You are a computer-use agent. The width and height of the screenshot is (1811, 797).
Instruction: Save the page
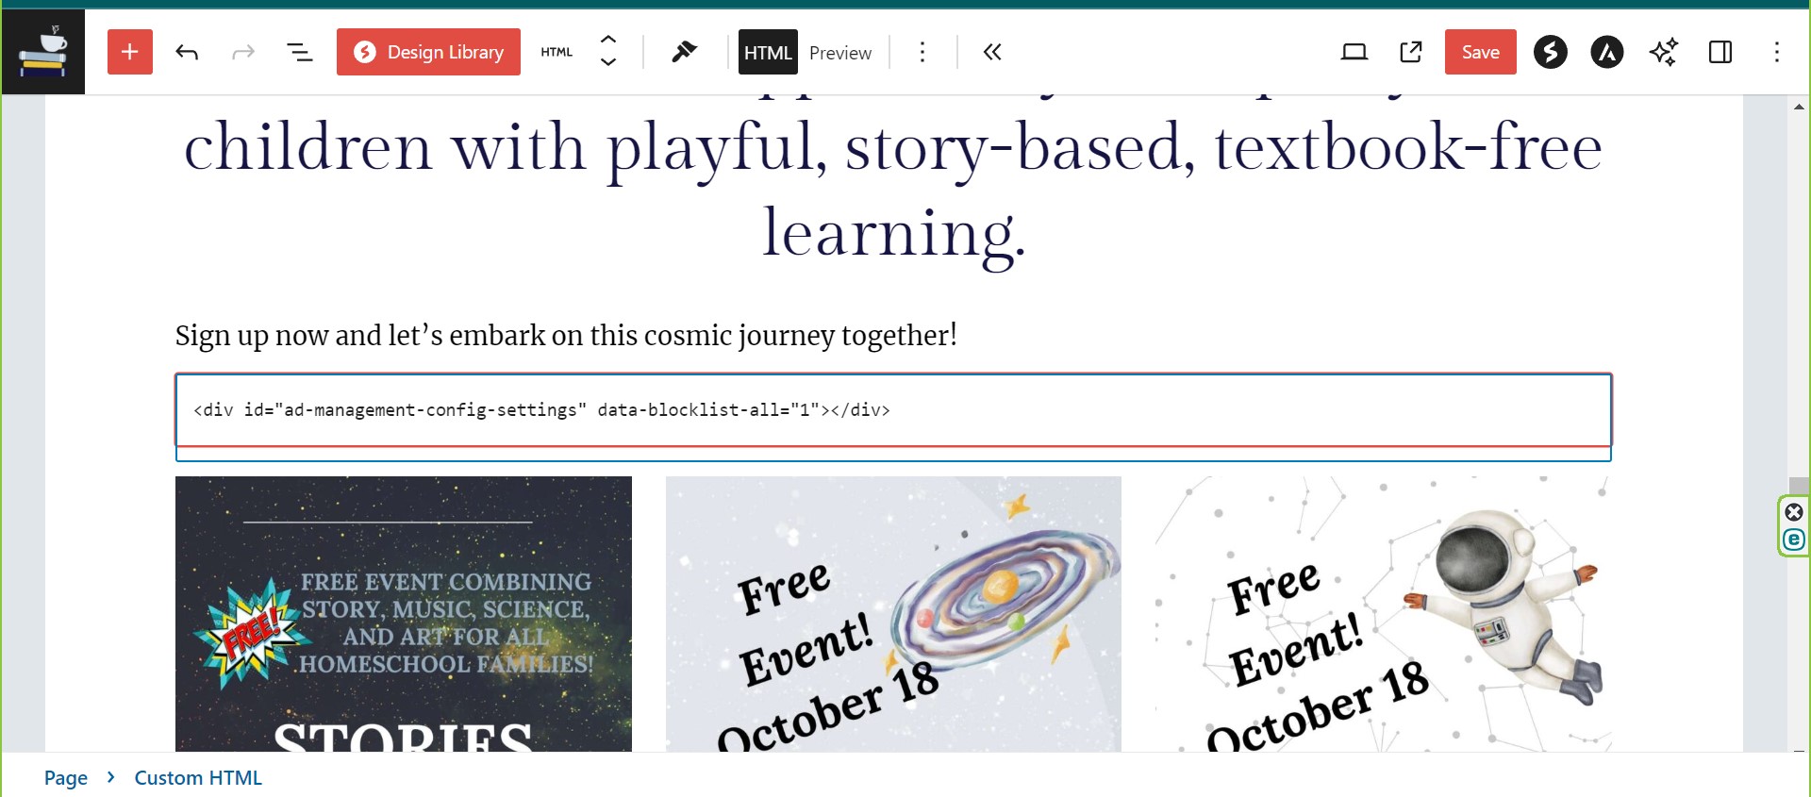tap(1480, 52)
